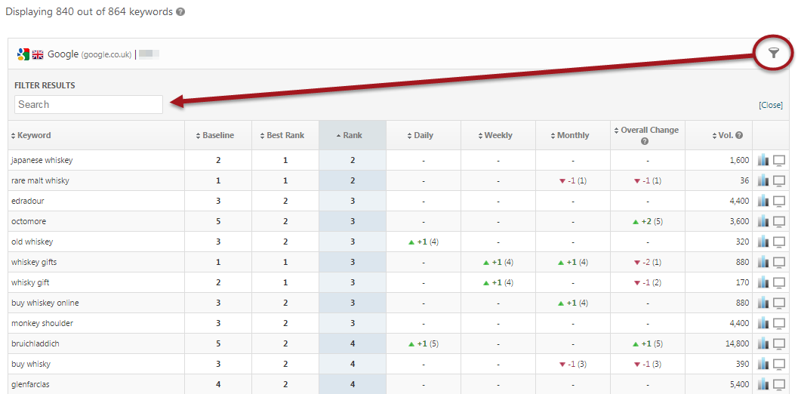Open chart icon for rare malt whisky

click(763, 180)
